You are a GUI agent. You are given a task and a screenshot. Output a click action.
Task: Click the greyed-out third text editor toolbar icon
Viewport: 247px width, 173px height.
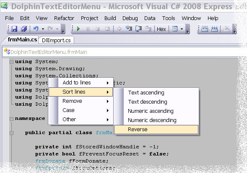[226, 29]
